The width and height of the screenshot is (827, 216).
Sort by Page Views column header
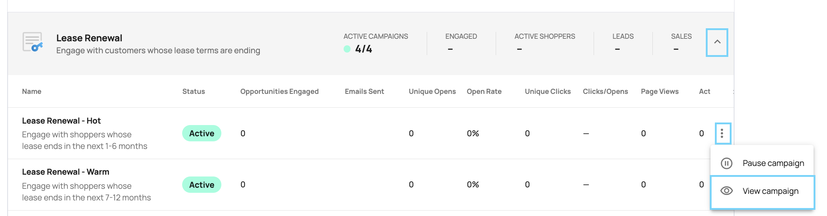click(660, 92)
